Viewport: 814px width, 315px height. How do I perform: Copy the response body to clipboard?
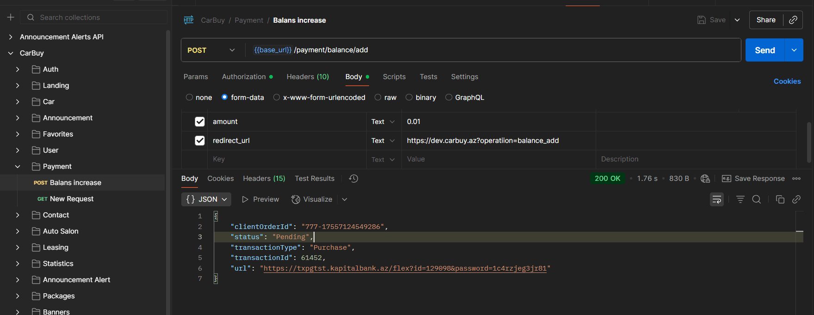780,199
